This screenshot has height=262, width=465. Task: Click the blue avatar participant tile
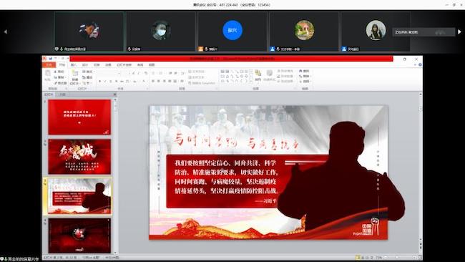tap(232, 31)
